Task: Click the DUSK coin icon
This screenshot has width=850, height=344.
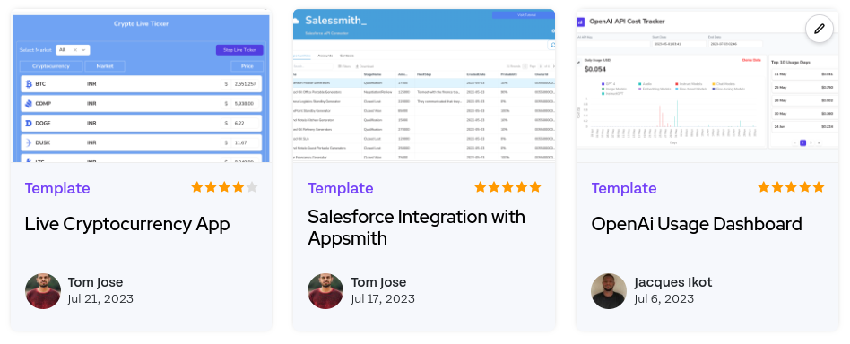Action: coord(29,142)
